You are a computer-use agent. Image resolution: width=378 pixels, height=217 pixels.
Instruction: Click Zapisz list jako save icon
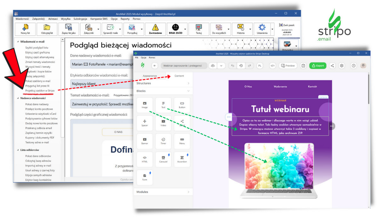coord(68,29)
